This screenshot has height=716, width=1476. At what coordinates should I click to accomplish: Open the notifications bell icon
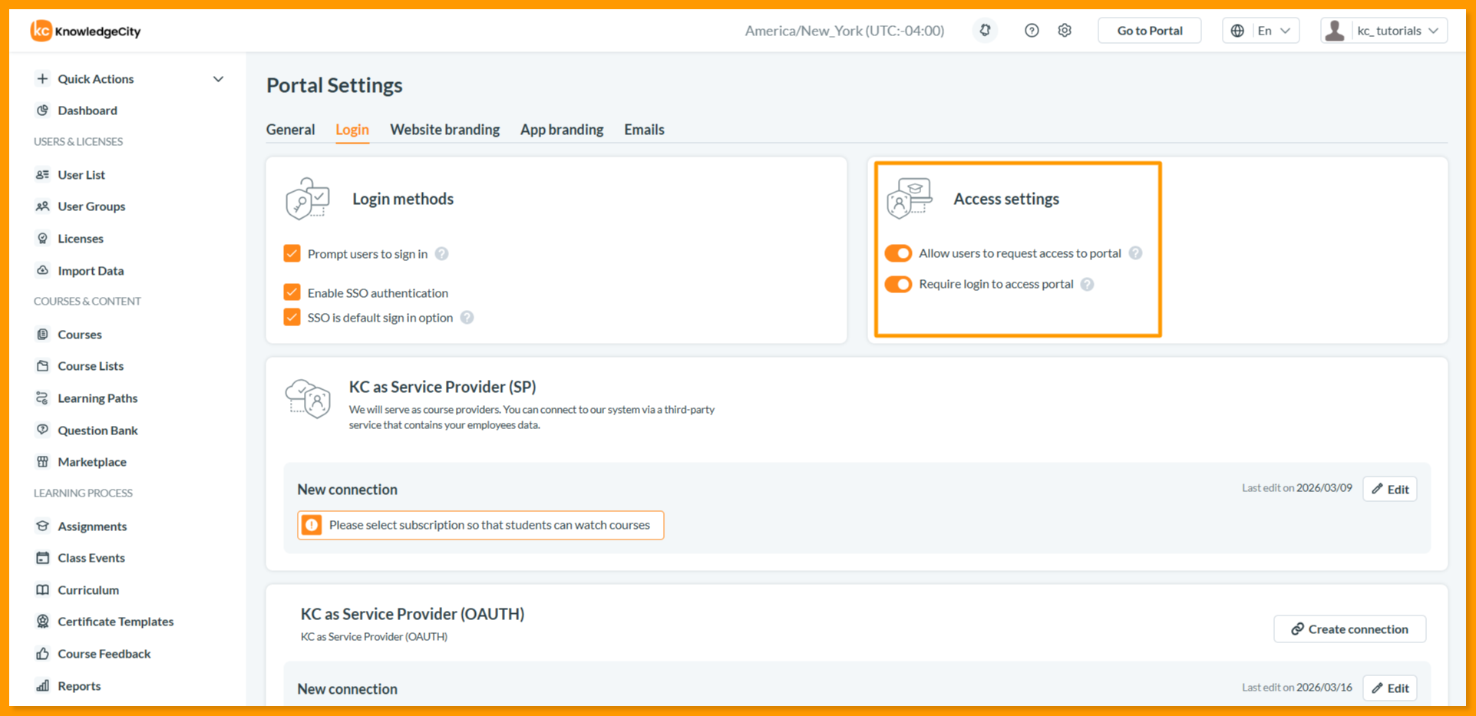(985, 31)
